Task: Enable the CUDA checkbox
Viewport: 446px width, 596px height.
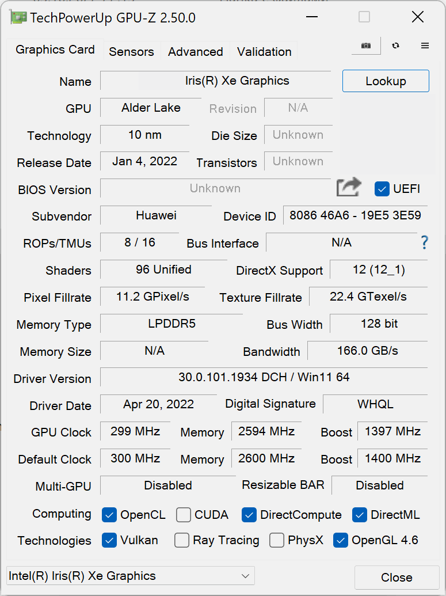Action: click(x=184, y=515)
